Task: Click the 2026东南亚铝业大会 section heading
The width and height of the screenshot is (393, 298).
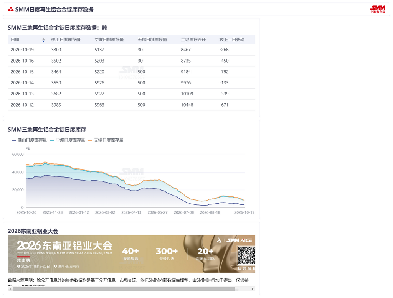Action: click(x=33, y=231)
